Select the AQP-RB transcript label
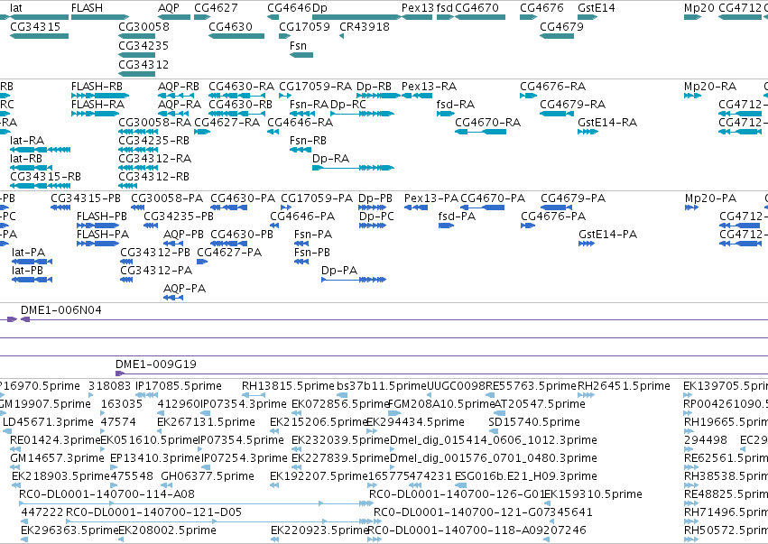768x544 pixels. click(179, 87)
